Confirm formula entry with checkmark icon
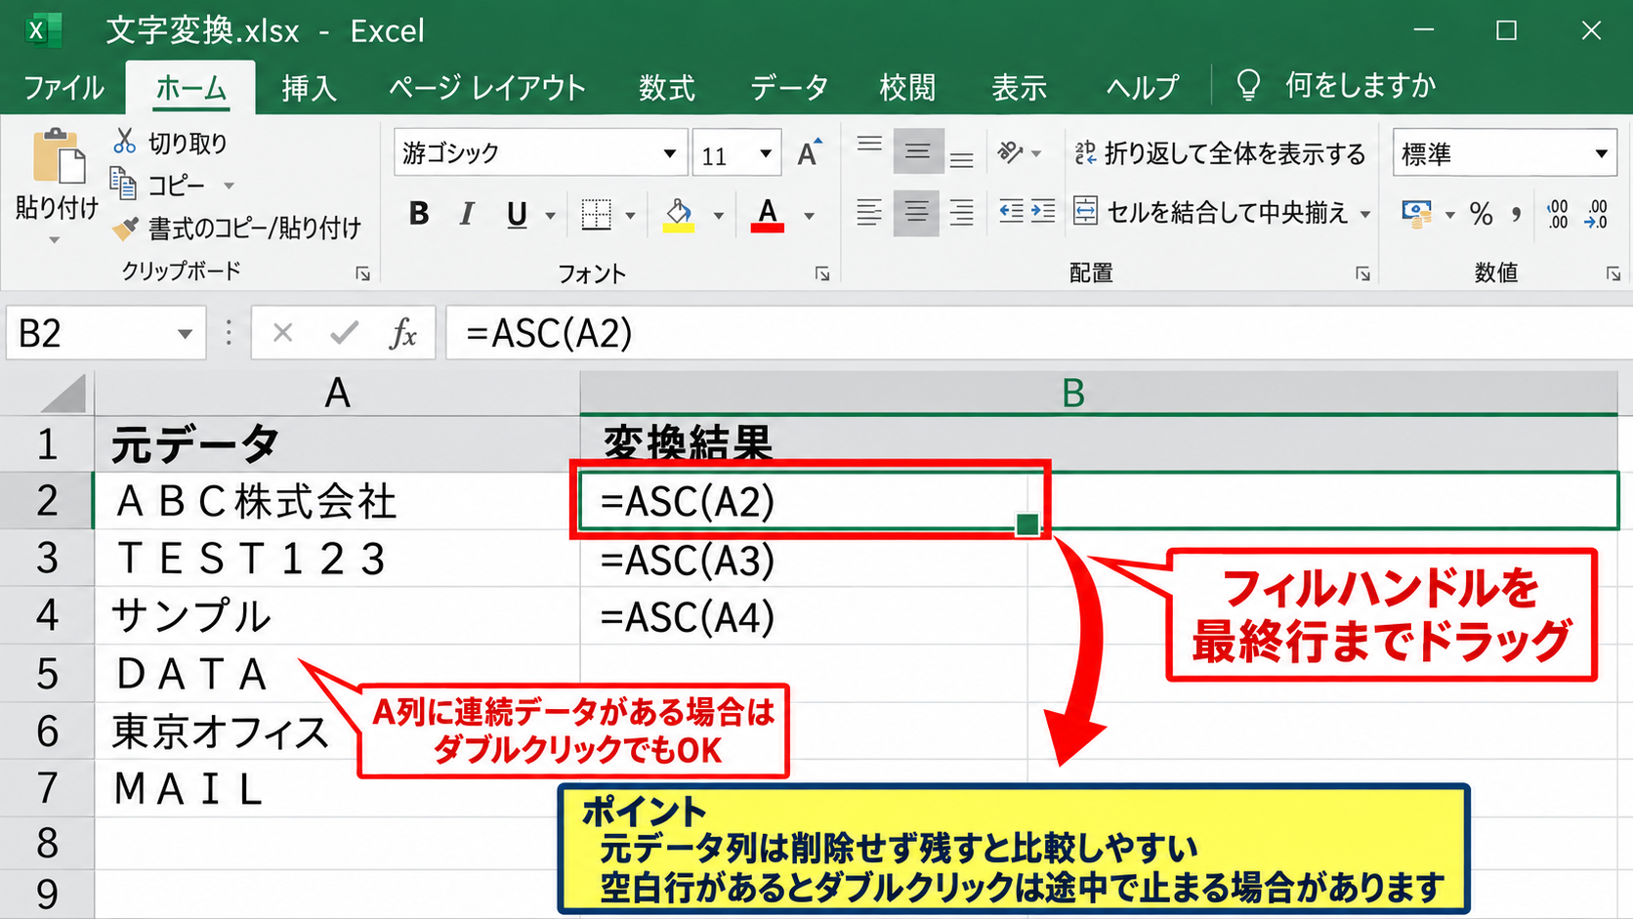The image size is (1633, 919). [x=344, y=333]
